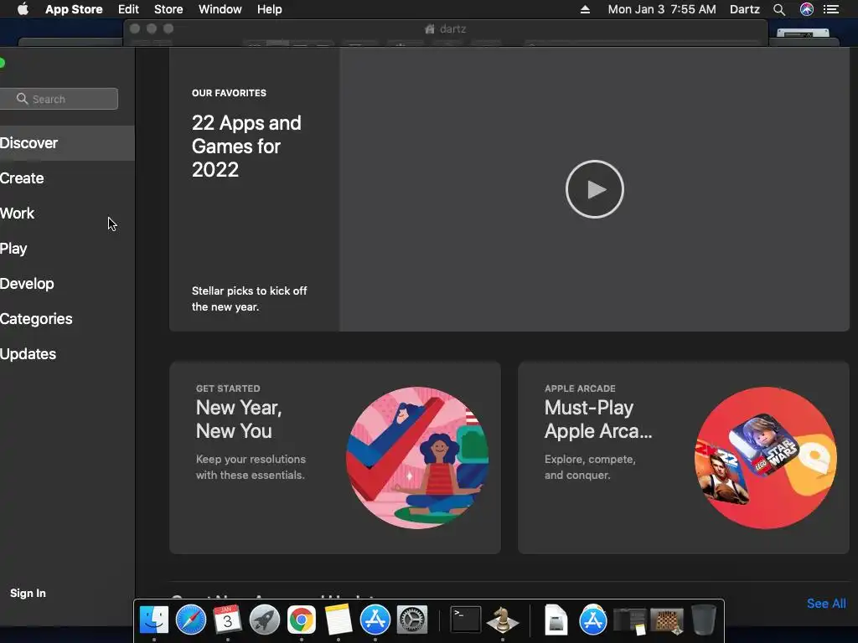Launch Safari from the Dock
858x643 pixels.
(191, 620)
